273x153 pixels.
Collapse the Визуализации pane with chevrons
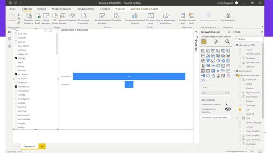(229, 32)
